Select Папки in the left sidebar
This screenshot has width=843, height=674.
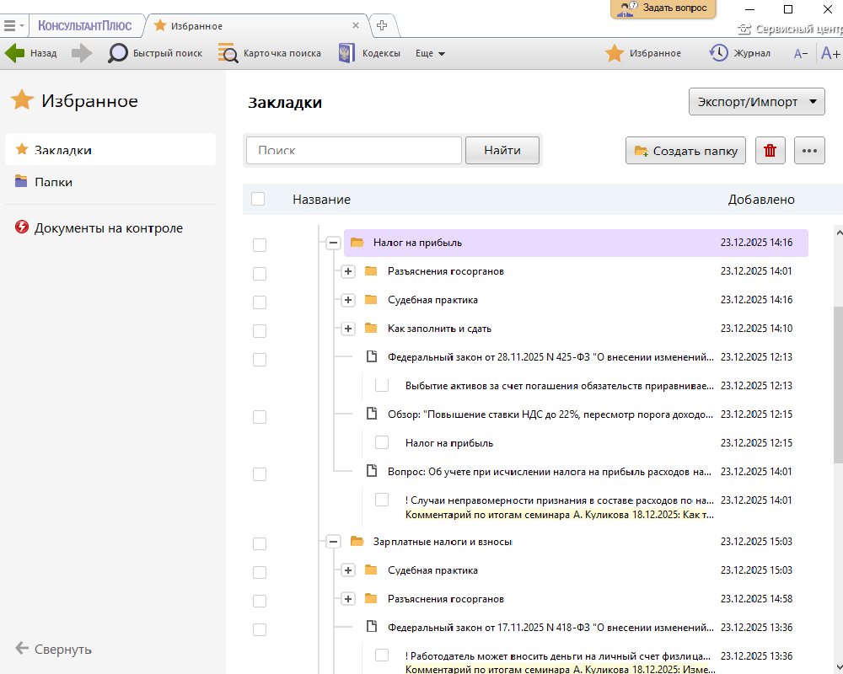pyautogui.click(x=53, y=182)
